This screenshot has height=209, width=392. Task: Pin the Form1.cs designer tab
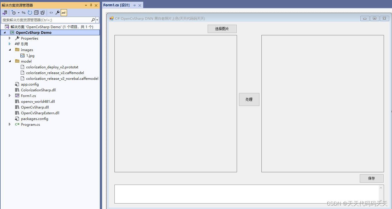(x=134, y=5)
